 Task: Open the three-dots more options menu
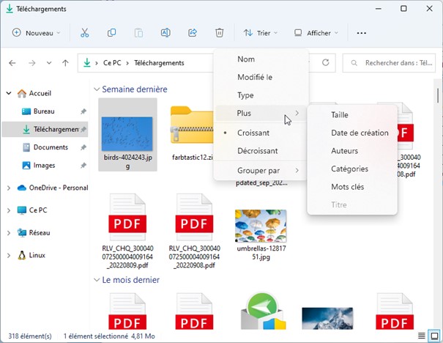[x=361, y=33]
